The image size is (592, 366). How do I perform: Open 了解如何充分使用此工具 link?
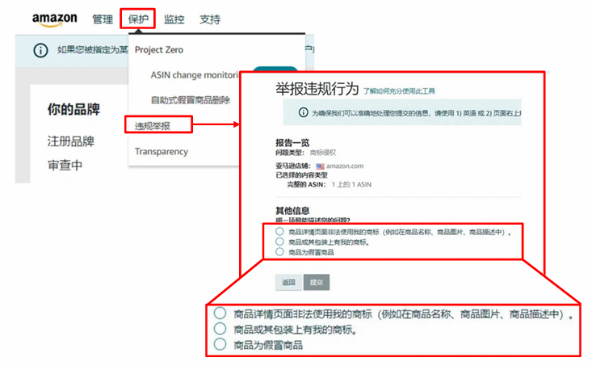399,91
